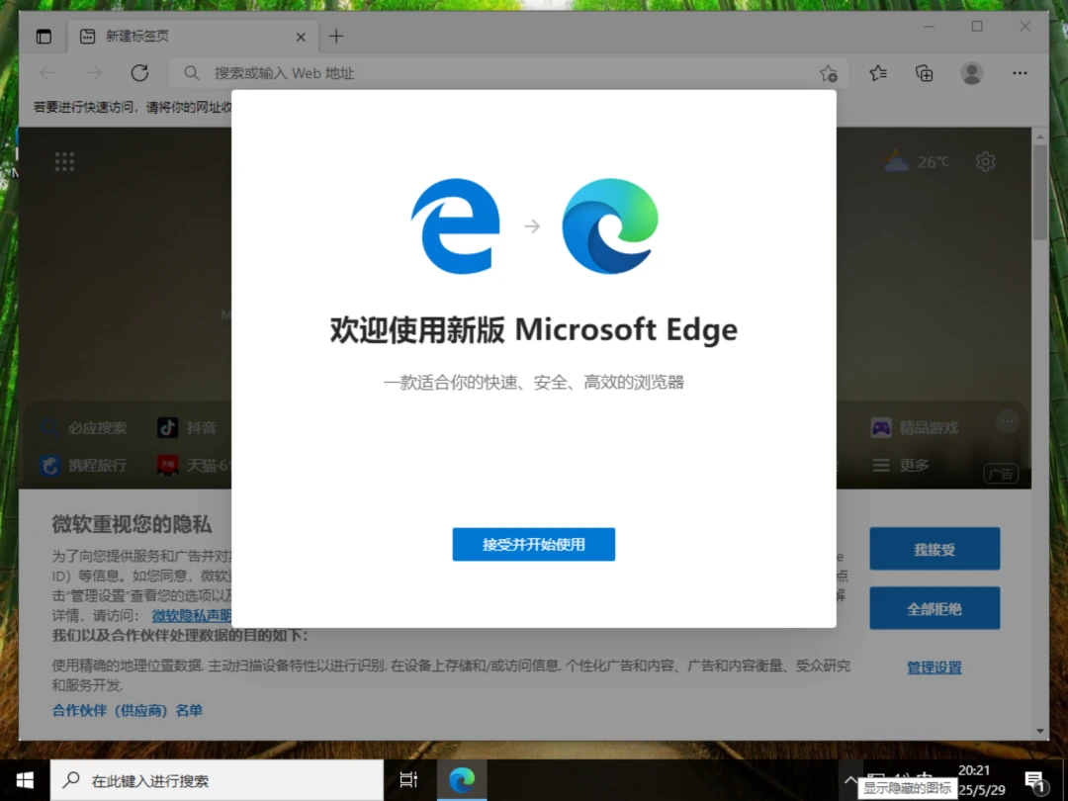The height and width of the screenshot is (801, 1068).
Task: Open the Favorites list icon
Action: (x=878, y=73)
